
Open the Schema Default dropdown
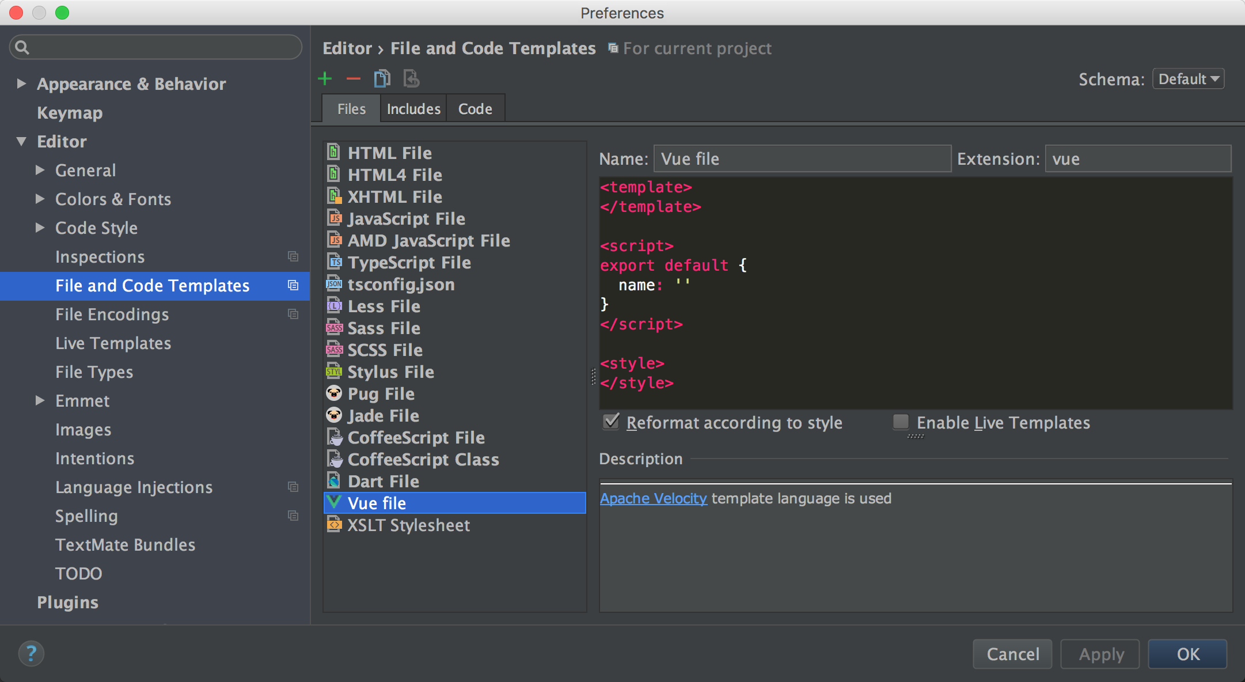1188,79
